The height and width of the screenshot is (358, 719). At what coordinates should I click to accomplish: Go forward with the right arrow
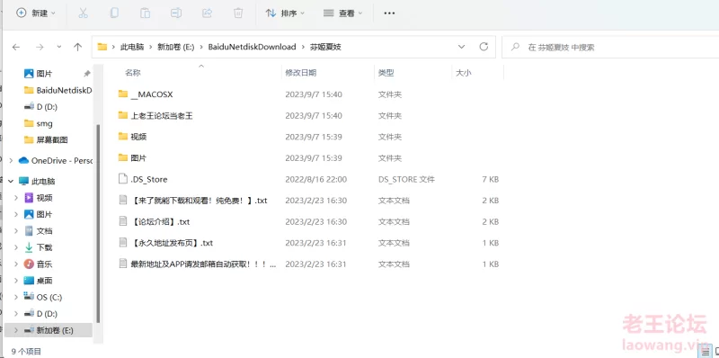pyautogui.click(x=40, y=47)
